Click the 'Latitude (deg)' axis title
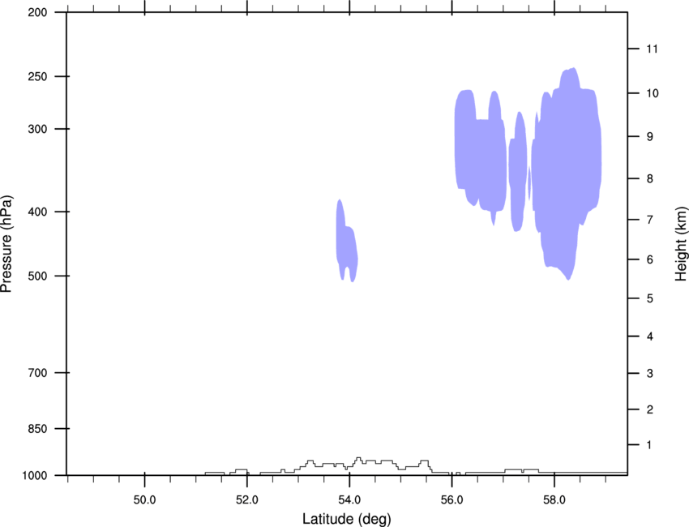 [x=347, y=519]
